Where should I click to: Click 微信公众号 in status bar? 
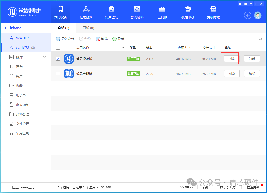(228, 187)
